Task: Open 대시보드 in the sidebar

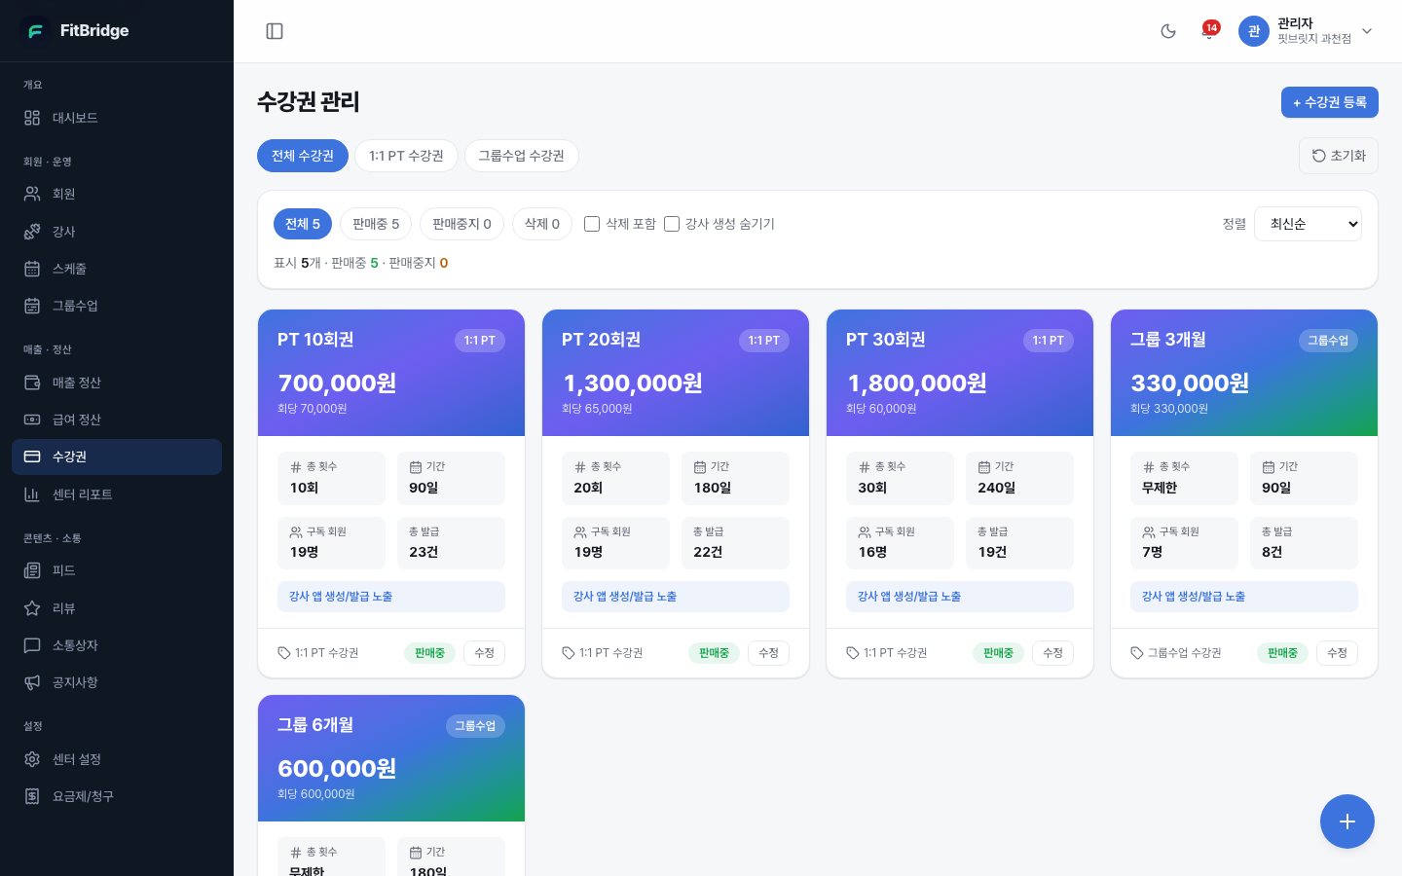Action: [x=117, y=118]
